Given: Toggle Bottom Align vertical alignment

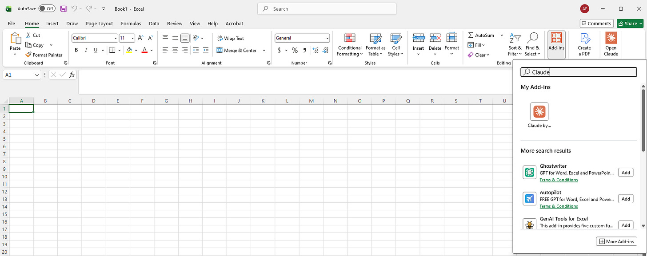Looking at the screenshot, I should coord(185,38).
